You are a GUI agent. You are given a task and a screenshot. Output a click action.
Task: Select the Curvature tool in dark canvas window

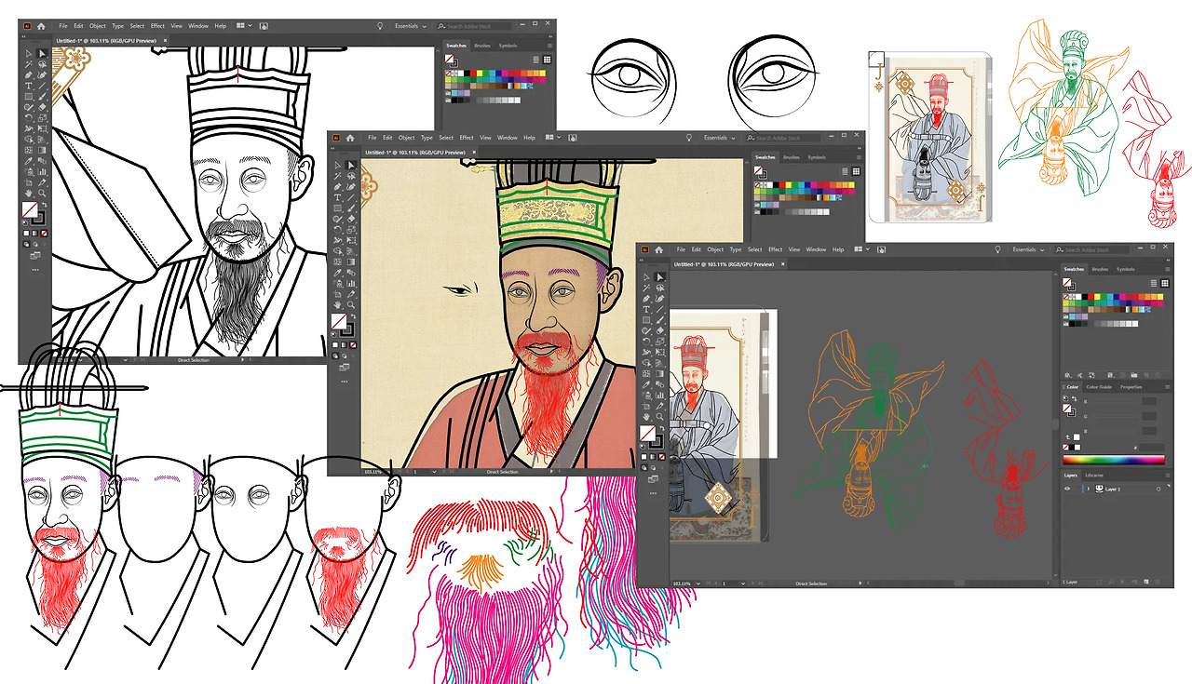pyautogui.click(x=660, y=299)
